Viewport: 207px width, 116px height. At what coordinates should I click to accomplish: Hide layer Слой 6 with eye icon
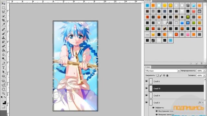coord(147,81)
